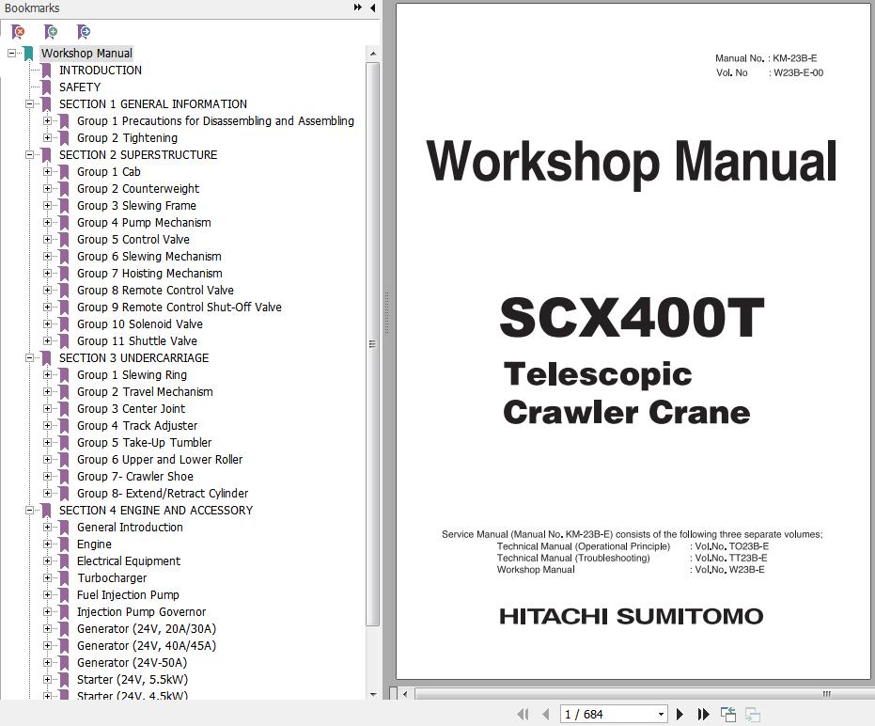Expand Group 1 Slewing Ring bookmark
Screen dimensions: 875x726
click(x=47, y=375)
